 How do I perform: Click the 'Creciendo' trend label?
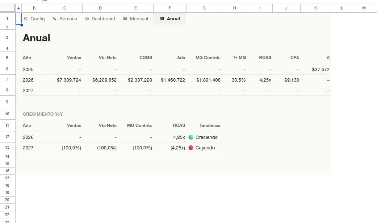pyautogui.click(x=206, y=137)
